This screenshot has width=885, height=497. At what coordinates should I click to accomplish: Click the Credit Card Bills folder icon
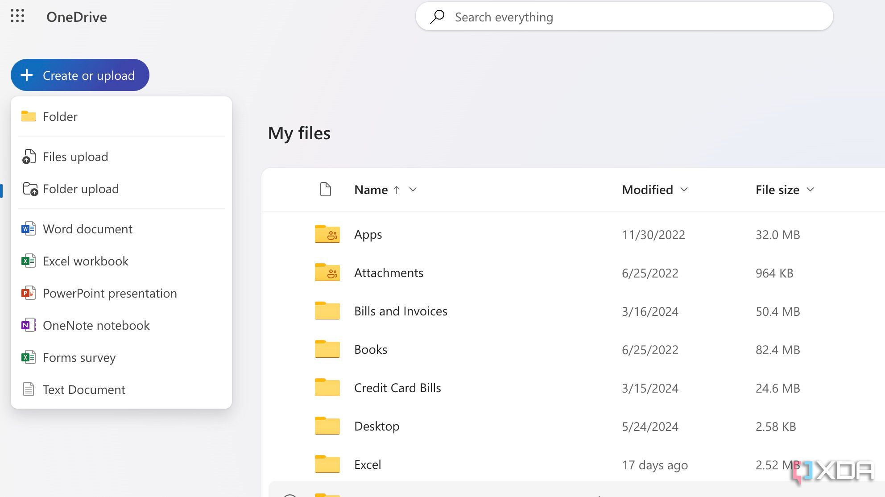[x=327, y=387]
